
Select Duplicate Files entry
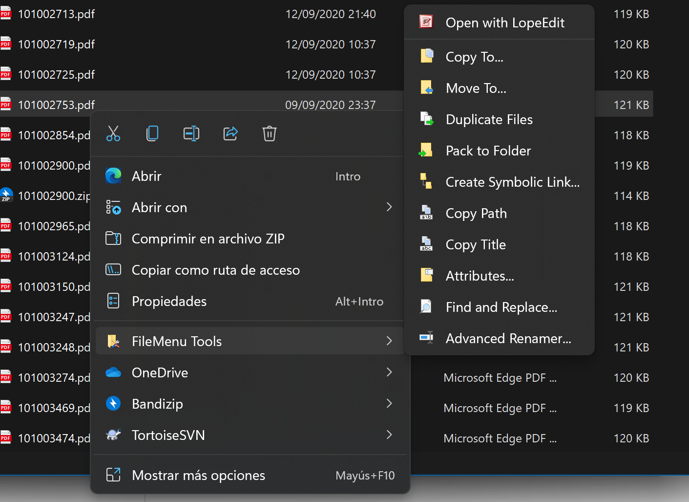499,119
